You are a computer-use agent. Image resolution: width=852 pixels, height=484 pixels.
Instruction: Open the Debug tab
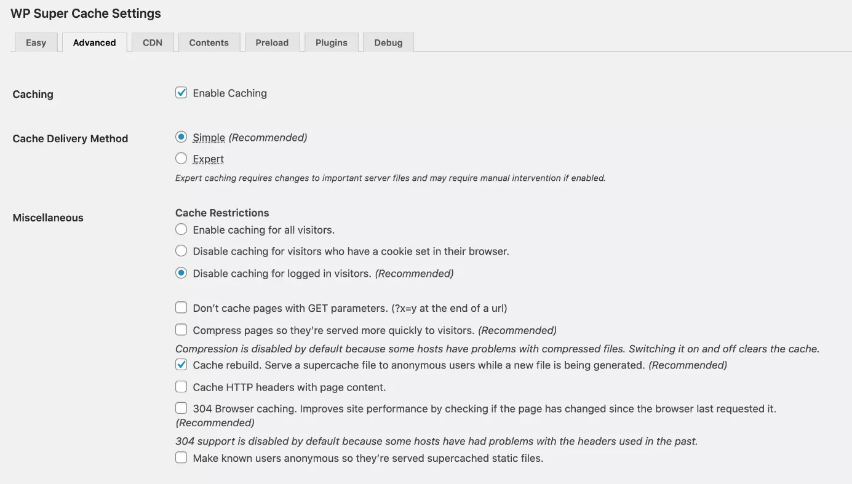pos(388,42)
